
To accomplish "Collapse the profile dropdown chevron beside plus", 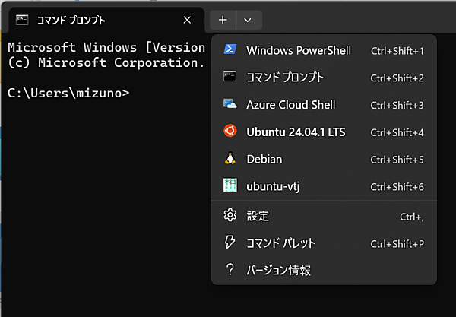I will [248, 20].
